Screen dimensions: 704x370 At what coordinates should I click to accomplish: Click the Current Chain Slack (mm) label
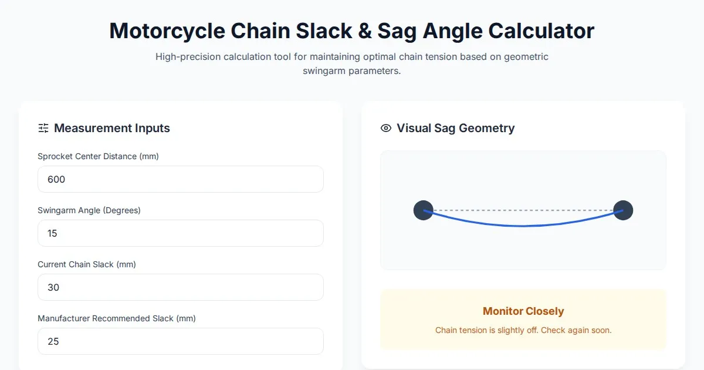point(87,264)
